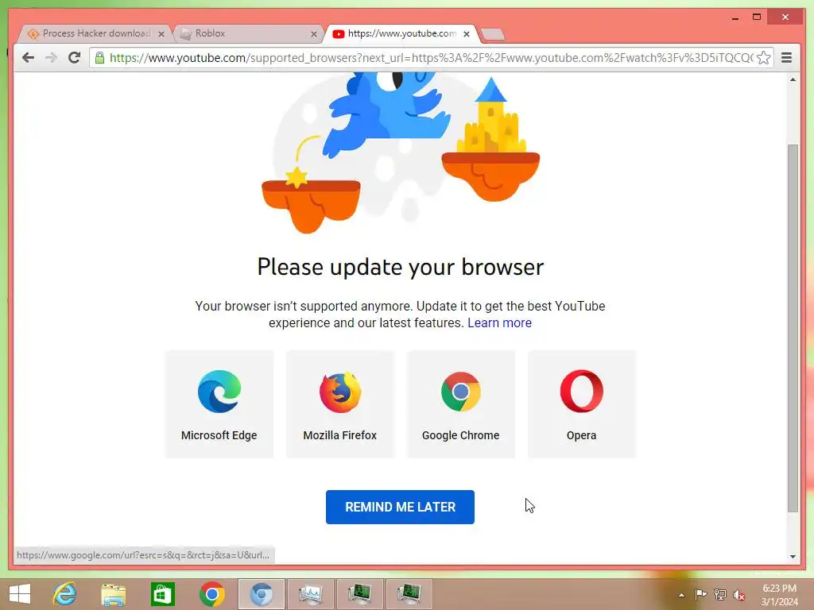Click the network tray icon
The width and height of the screenshot is (814, 610).
tap(720, 594)
